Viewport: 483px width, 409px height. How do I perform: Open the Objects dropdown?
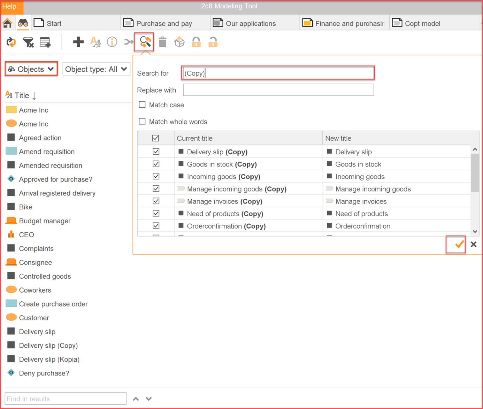[x=31, y=69]
